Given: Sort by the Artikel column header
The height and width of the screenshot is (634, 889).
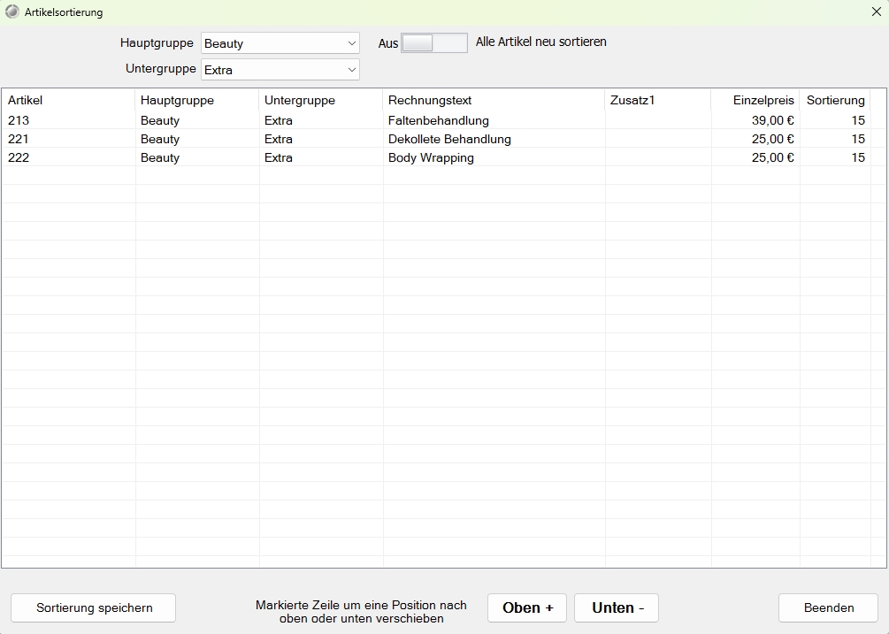Looking at the screenshot, I should click(69, 100).
